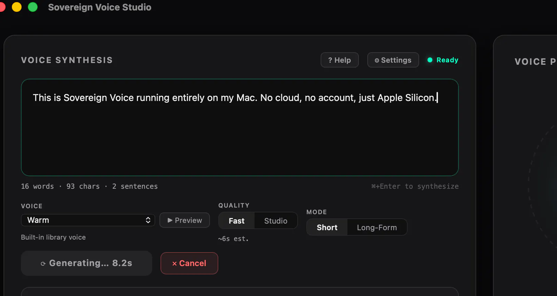Click the Sovereign Voice Studio window title
Screen dimensions: 557x296
click(100, 7)
